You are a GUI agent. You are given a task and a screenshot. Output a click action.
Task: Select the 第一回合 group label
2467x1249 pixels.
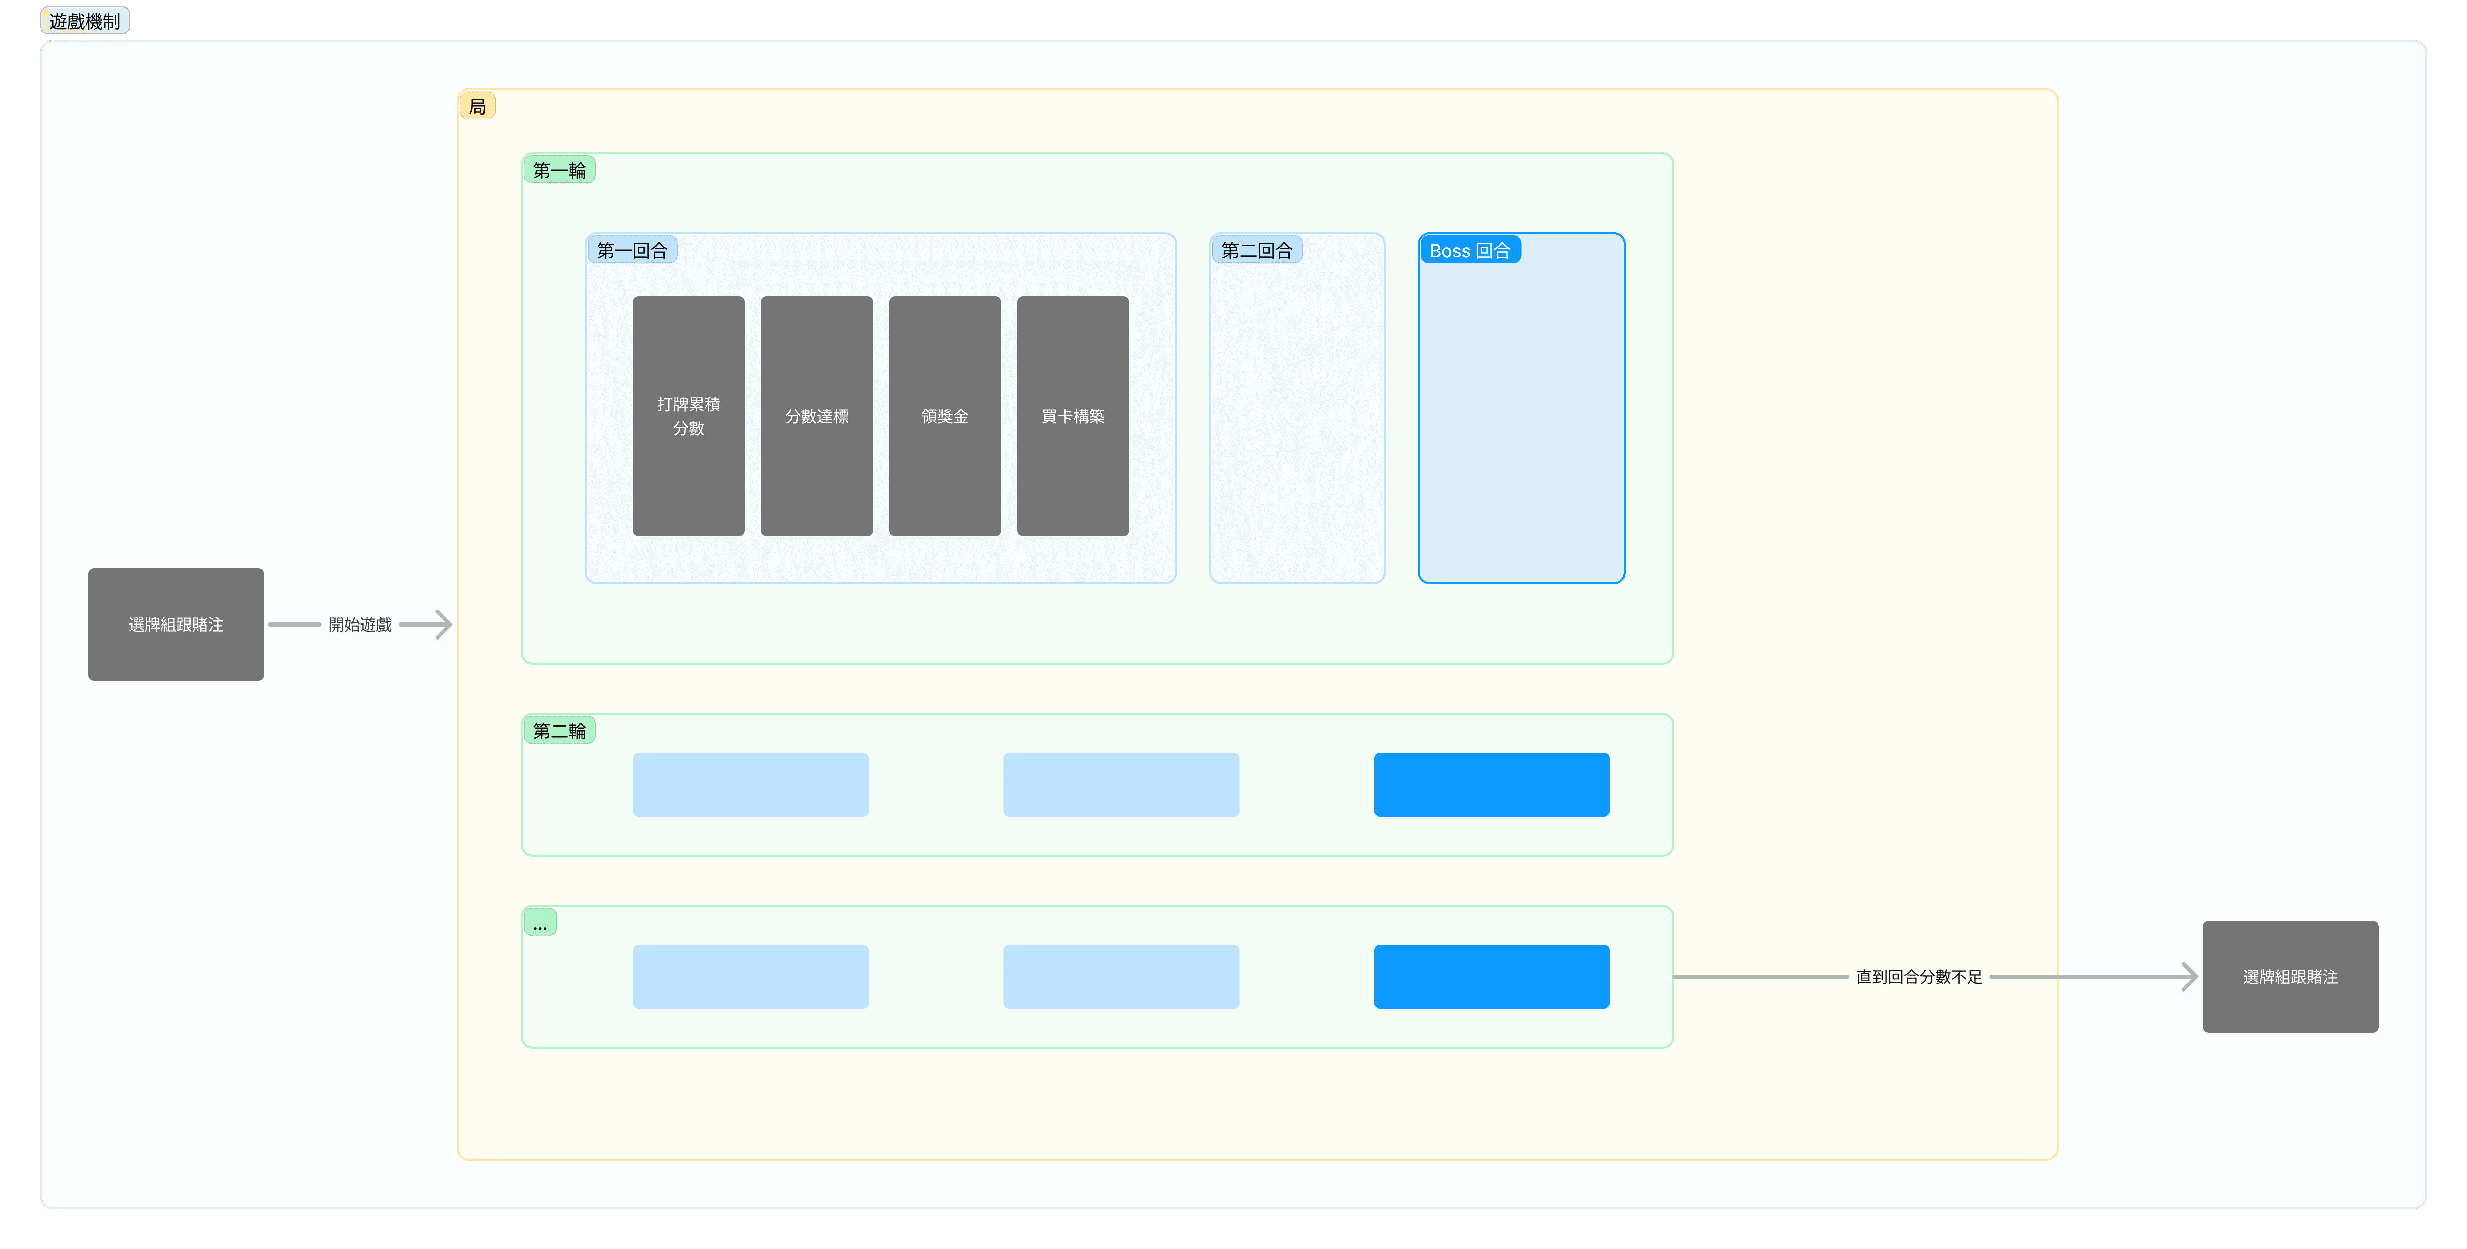[x=632, y=251]
